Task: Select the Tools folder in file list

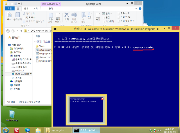Action: tap(40, 46)
